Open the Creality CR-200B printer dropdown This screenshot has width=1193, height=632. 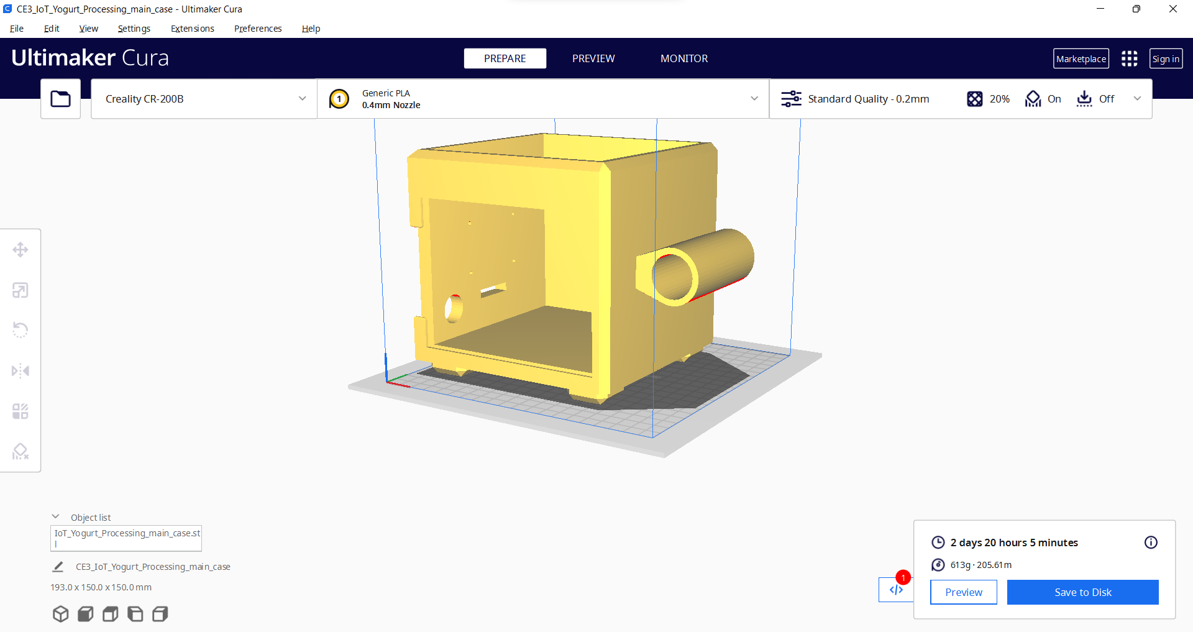203,98
